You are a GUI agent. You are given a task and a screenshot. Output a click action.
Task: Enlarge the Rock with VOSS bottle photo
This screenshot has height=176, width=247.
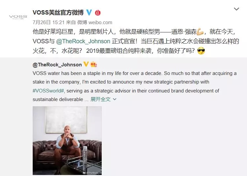[x=67, y=141]
